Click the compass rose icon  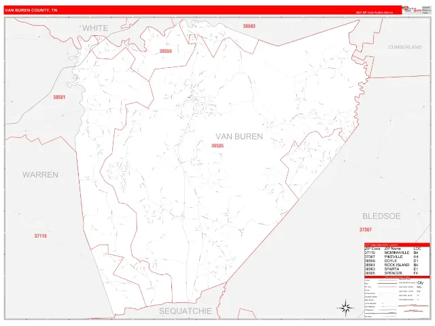[345, 308]
